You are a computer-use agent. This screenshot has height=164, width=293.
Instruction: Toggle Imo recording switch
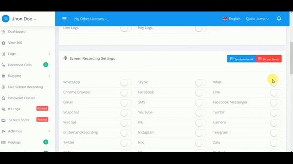pyautogui.click(x=201, y=143)
